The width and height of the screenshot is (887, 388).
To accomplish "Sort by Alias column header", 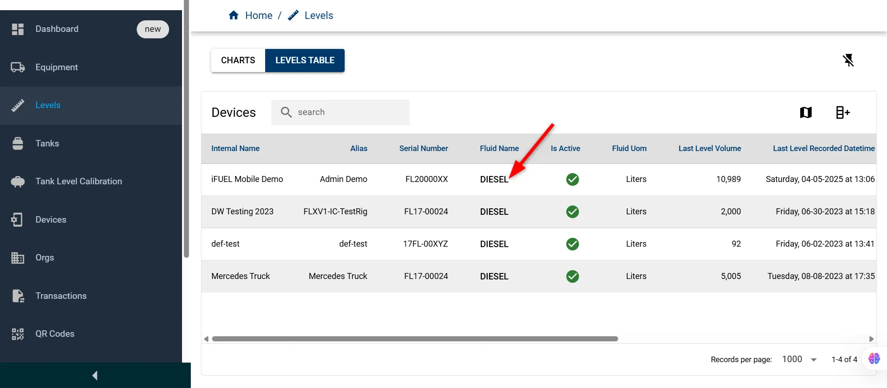I will 358,148.
